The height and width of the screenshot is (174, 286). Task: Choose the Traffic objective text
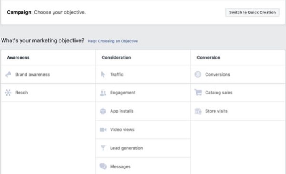click(117, 74)
